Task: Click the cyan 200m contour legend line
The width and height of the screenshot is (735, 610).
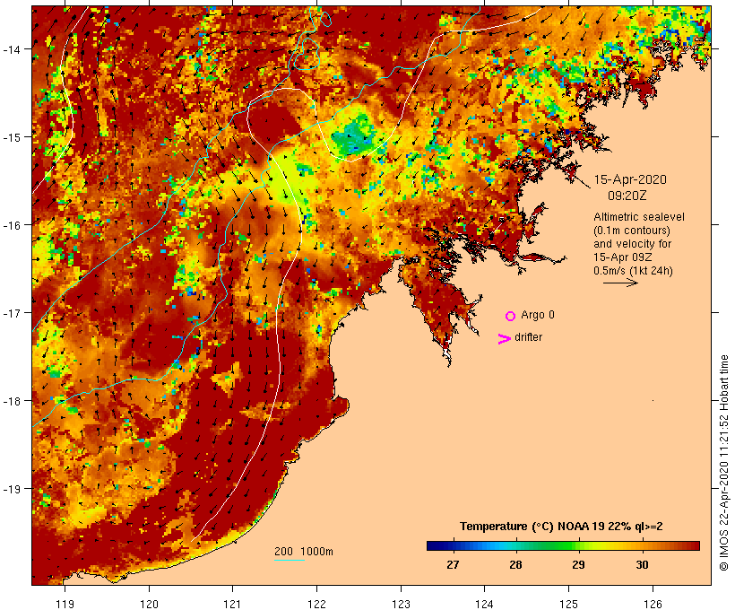Action: (290, 560)
